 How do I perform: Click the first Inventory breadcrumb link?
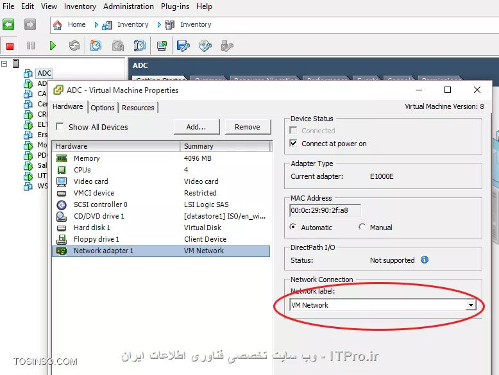pyautogui.click(x=133, y=24)
